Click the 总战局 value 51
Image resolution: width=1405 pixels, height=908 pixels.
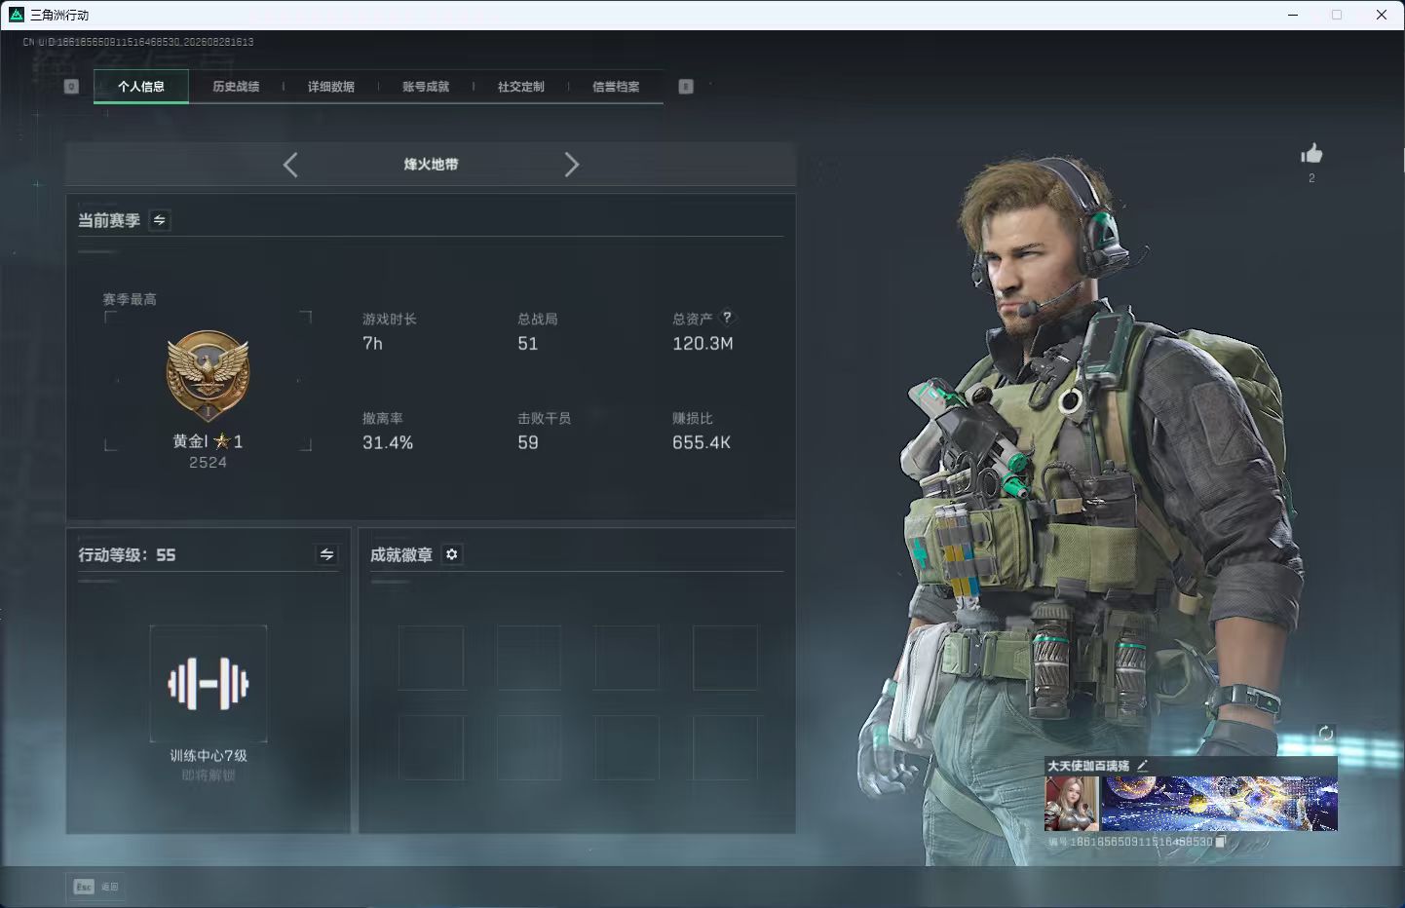[x=528, y=344]
